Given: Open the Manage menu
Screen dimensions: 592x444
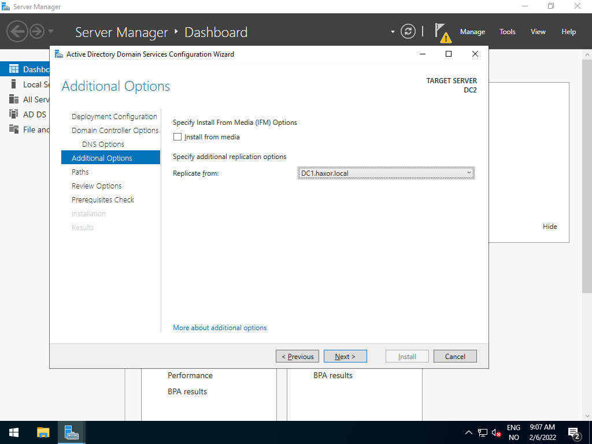Looking at the screenshot, I should click(x=472, y=32).
